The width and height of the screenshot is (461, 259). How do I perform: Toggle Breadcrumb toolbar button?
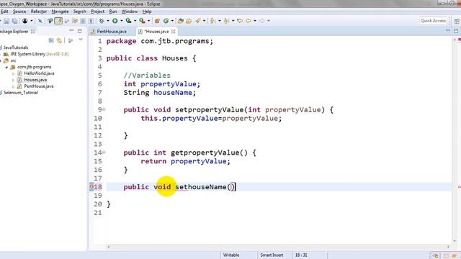[x=50, y=21]
